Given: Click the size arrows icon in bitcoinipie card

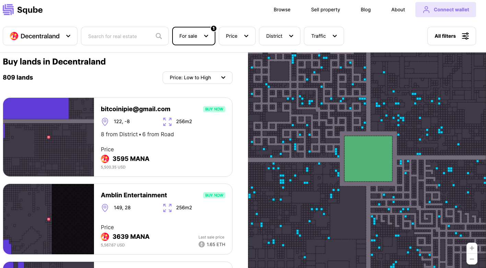Looking at the screenshot, I should [167, 121].
